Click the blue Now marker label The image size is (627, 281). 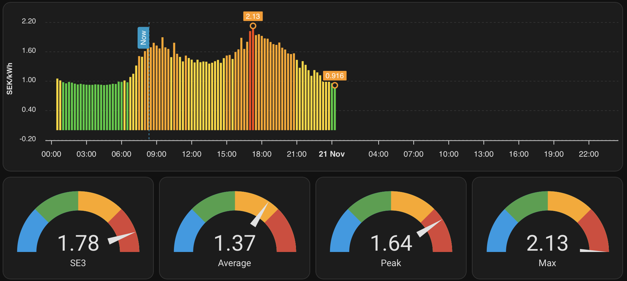click(x=143, y=38)
